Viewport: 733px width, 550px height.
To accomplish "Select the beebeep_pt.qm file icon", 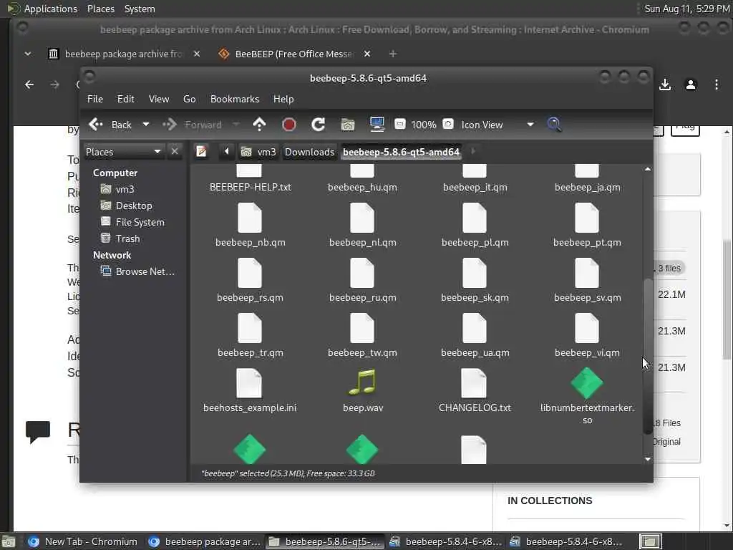I will [x=587, y=218].
